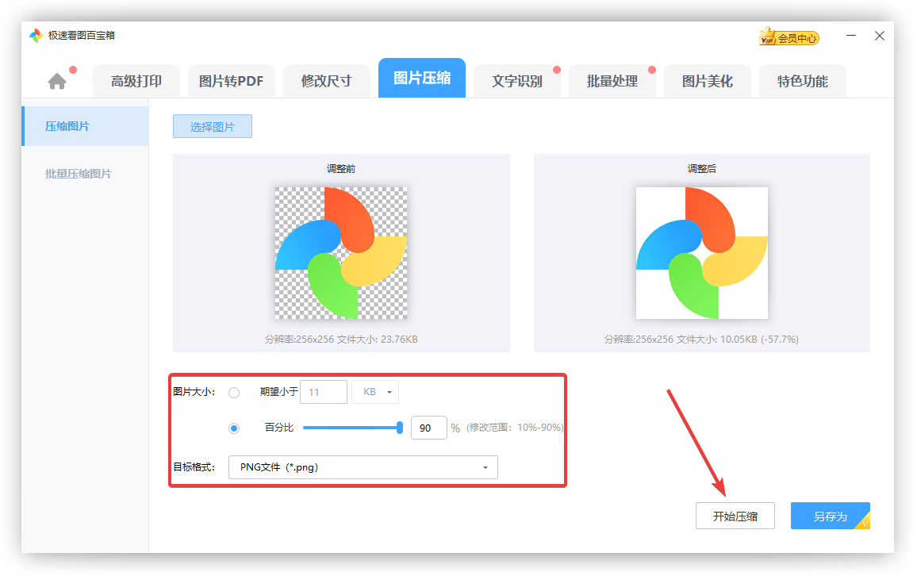
Task: Open the 修改尺寸 tab
Action: (x=326, y=81)
